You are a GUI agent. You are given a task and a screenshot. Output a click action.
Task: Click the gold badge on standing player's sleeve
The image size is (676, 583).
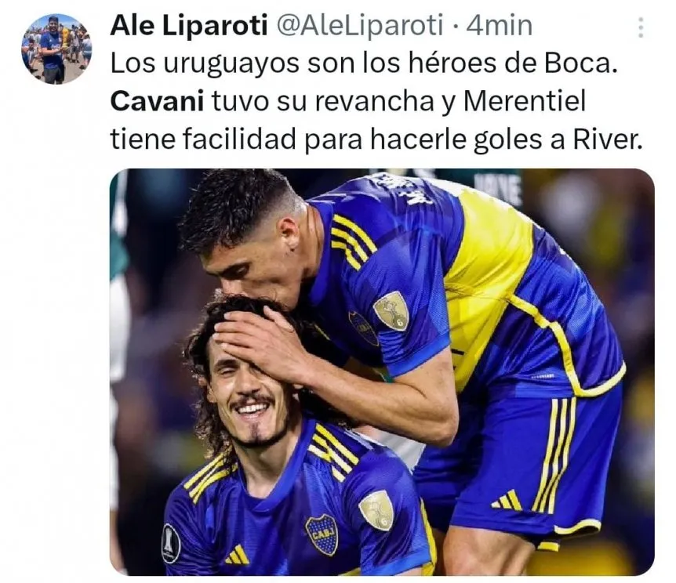(391, 310)
